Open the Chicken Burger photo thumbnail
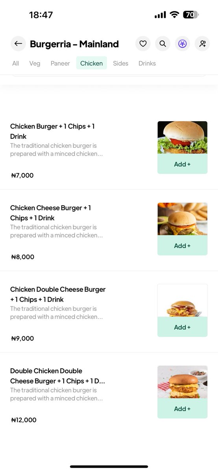 pos(182,138)
